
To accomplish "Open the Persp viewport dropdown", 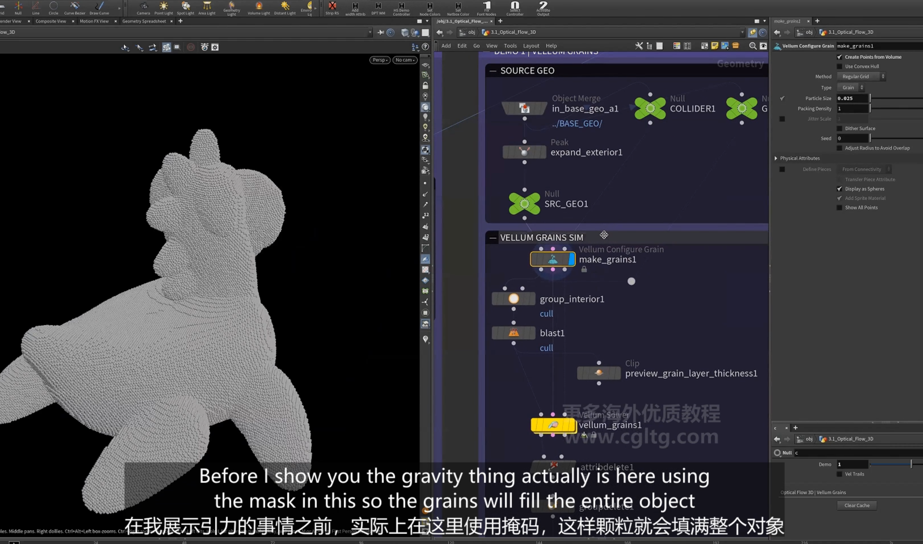I will tap(379, 60).
